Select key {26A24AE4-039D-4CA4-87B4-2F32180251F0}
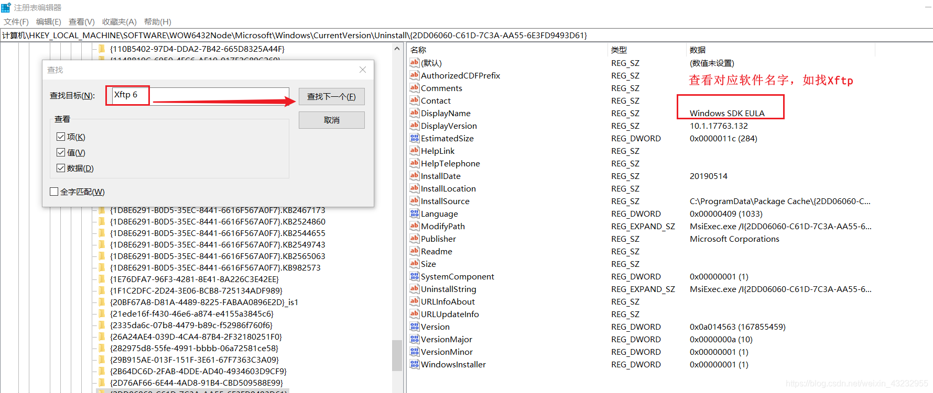 click(x=196, y=336)
